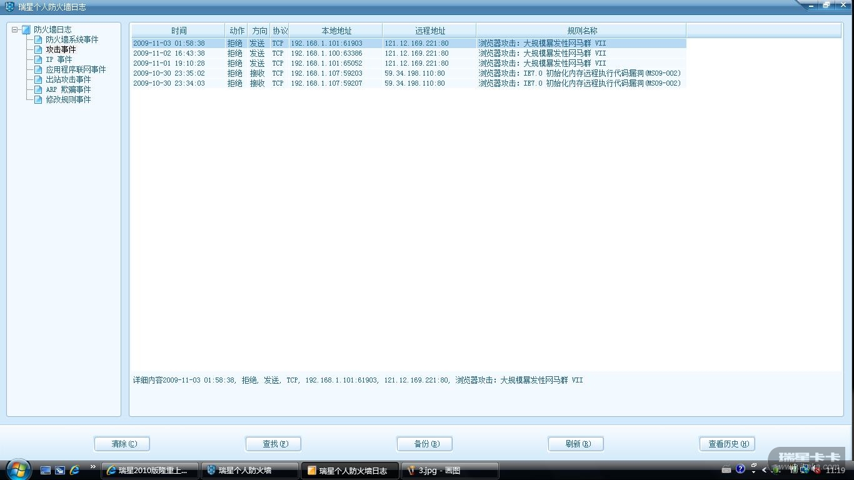Collapse the 防火墙日志 tree node
Screen dimensions: 854x480
[15, 29]
